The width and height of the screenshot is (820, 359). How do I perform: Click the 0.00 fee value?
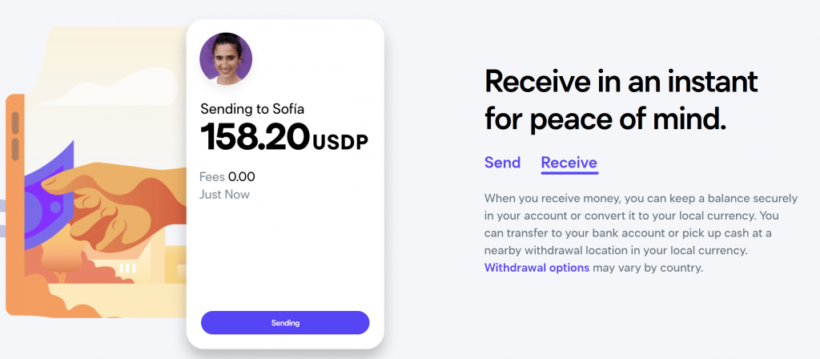click(242, 177)
